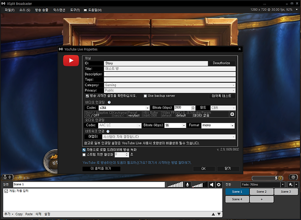Adjust the speaker volume level bars
The image size is (301, 220).
(200, 185)
